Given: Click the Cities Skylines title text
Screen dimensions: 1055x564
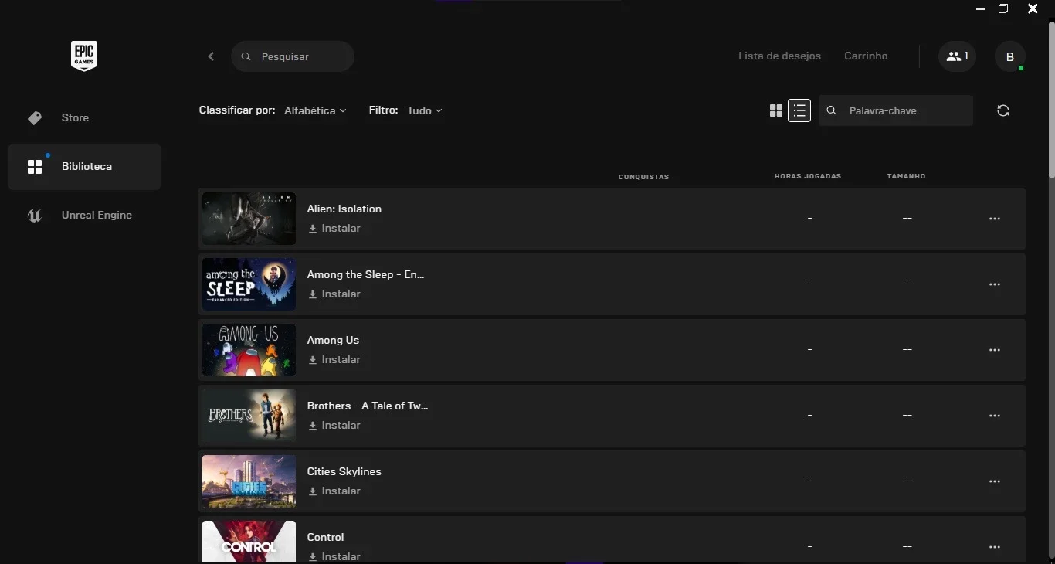Looking at the screenshot, I should 344,471.
